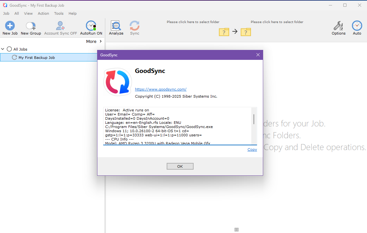The height and width of the screenshot is (233, 367).
Task: Click the Analyze magnifier icon
Action: coord(116,26)
